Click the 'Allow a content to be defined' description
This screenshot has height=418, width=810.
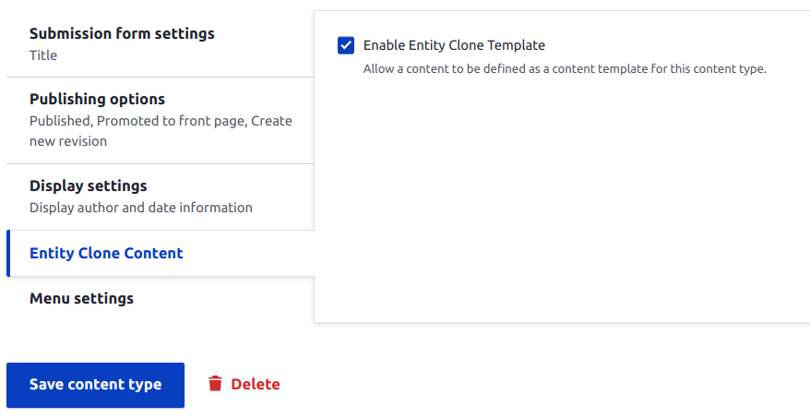tap(565, 69)
